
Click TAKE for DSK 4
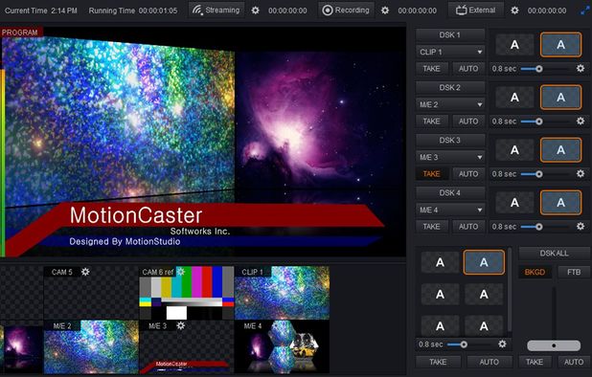tap(431, 226)
